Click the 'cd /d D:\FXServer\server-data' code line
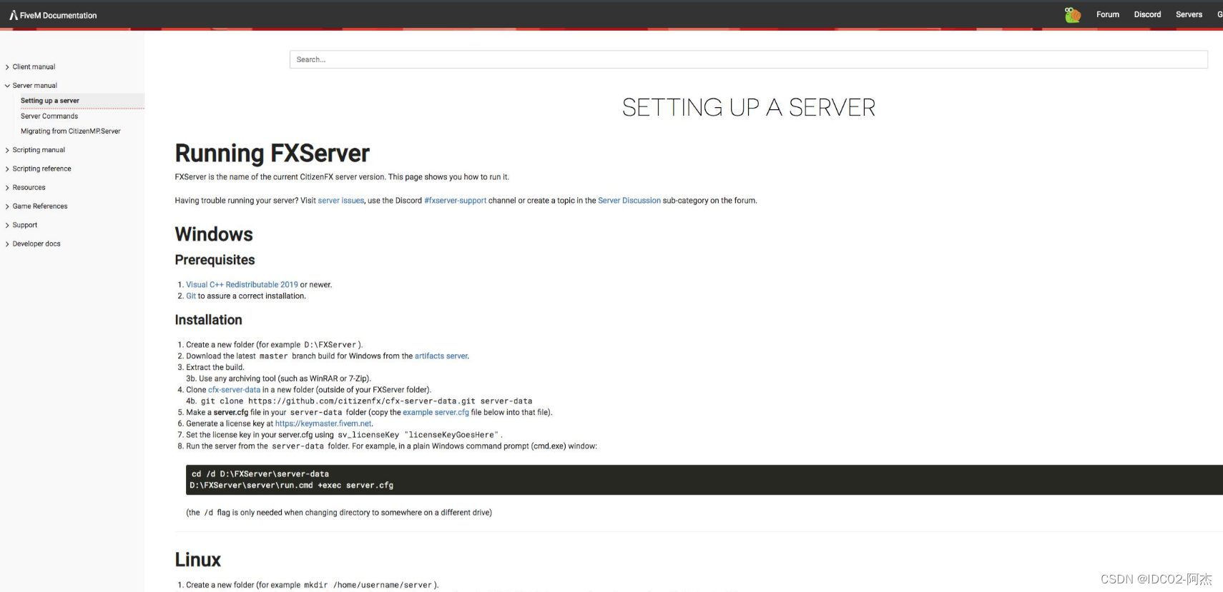This screenshot has height=592, width=1223. click(260, 474)
